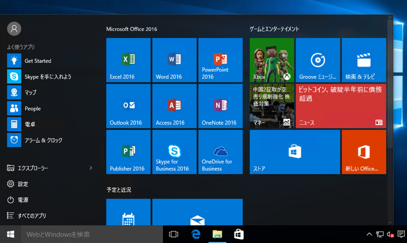Click the muted volume tray icon
This screenshot has width=407, height=243.
coord(390,234)
